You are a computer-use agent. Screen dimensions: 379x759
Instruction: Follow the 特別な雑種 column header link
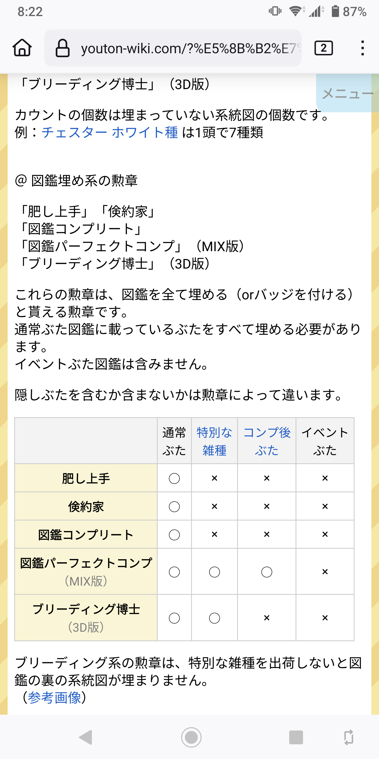pos(214,441)
